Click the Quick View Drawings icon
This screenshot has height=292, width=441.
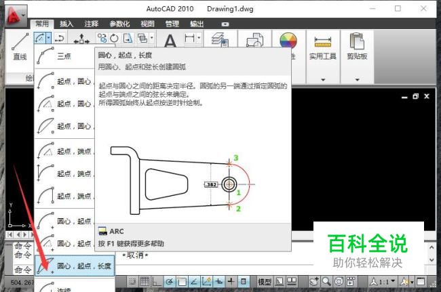(291, 281)
